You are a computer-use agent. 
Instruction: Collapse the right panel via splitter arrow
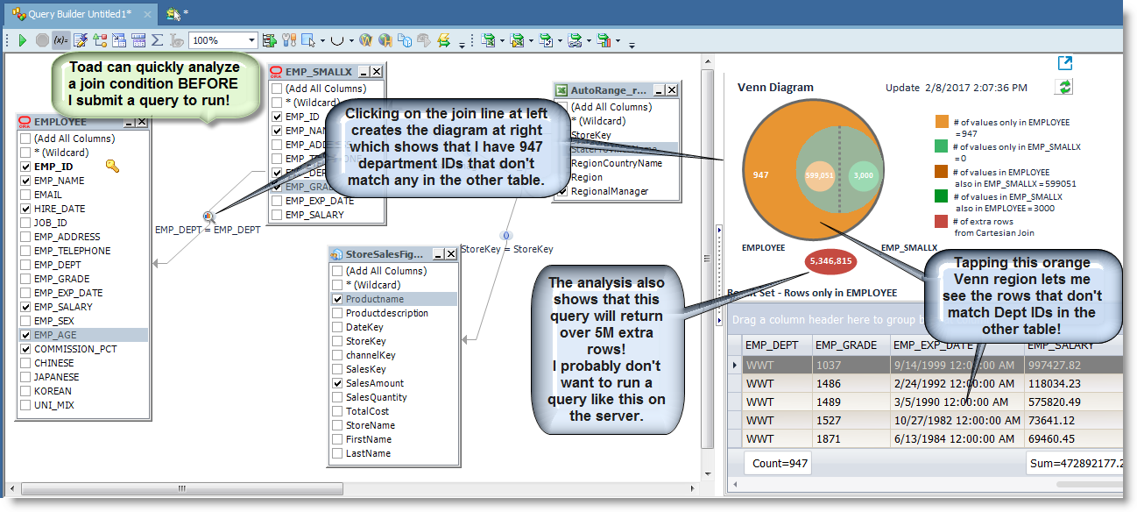click(720, 230)
